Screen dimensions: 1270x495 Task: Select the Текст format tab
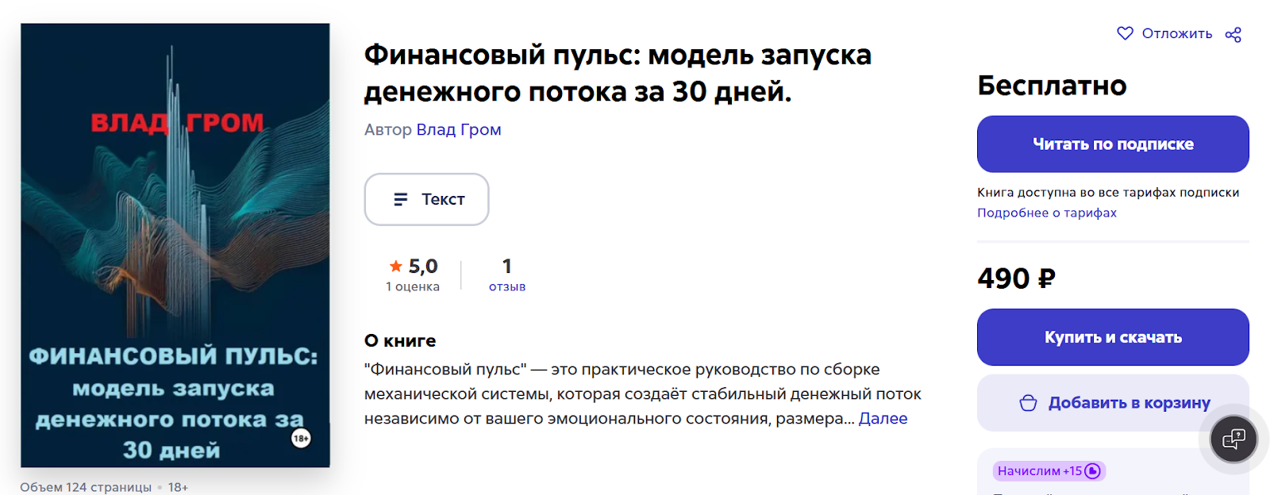point(427,199)
